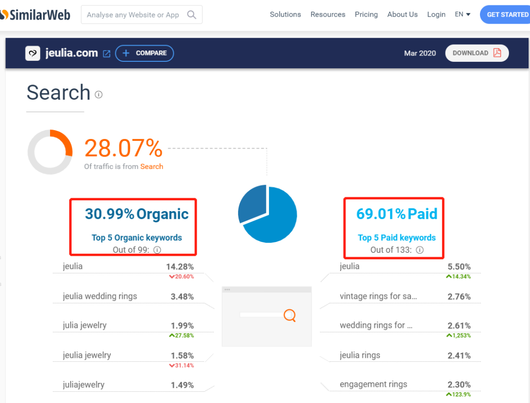The height and width of the screenshot is (403, 530).
Task: Click info icon beside Out of 99
Action: (x=157, y=250)
